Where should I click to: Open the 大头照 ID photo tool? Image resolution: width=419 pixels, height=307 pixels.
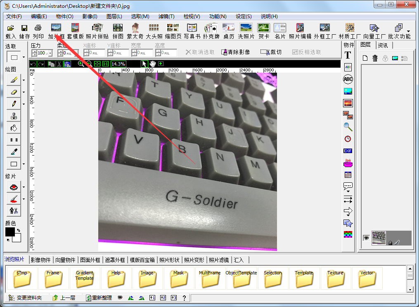coord(154,31)
